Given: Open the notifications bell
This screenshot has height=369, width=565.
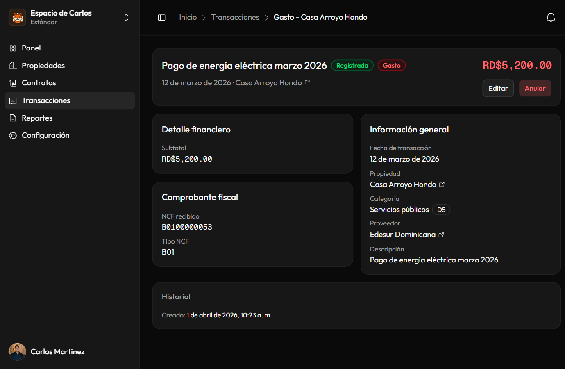Looking at the screenshot, I should [x=551, y=17].
